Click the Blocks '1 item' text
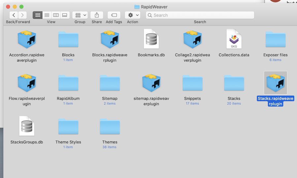The image size is (297, 178). coord(68,60)
